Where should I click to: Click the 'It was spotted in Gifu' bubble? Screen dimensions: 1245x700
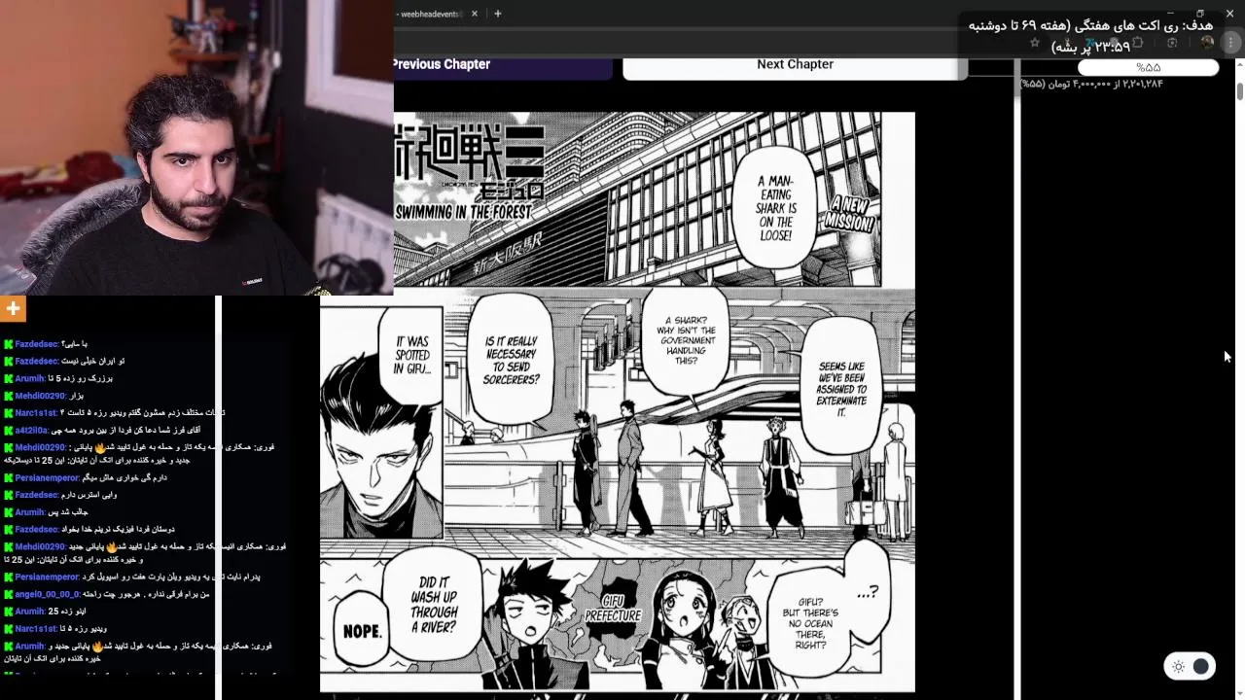point(411,356)
